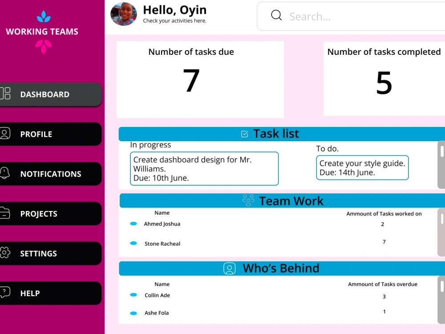Click the Who's Behind person icon

click(229, 269)
